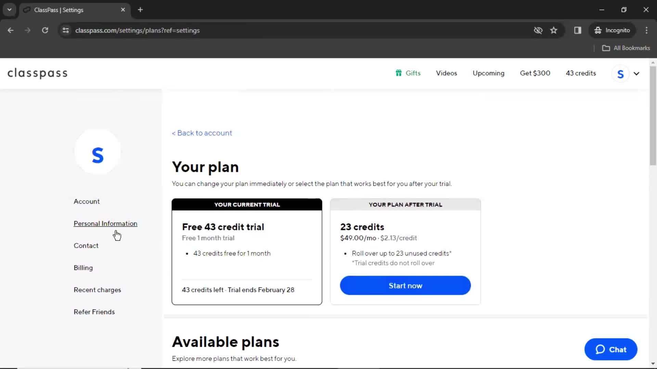Expand the user account dropdown menu
Viewport: 657px width, 369px height.
pyautogui.click(x=636, y=73)
